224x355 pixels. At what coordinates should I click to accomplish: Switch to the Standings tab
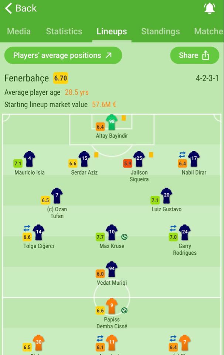(x=160, y=31)
